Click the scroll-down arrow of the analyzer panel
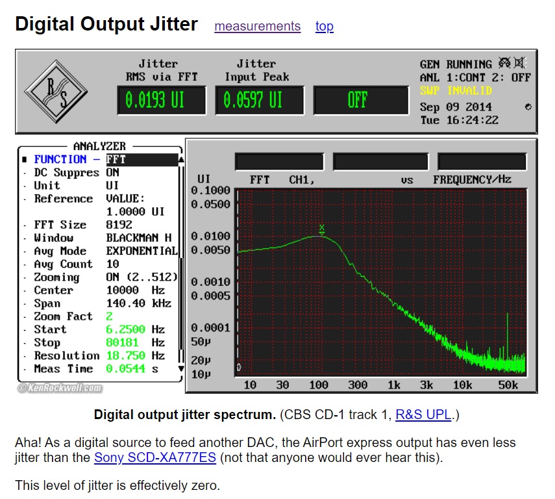Viewport: 555px width, 499px height. (x=181, y=368)
